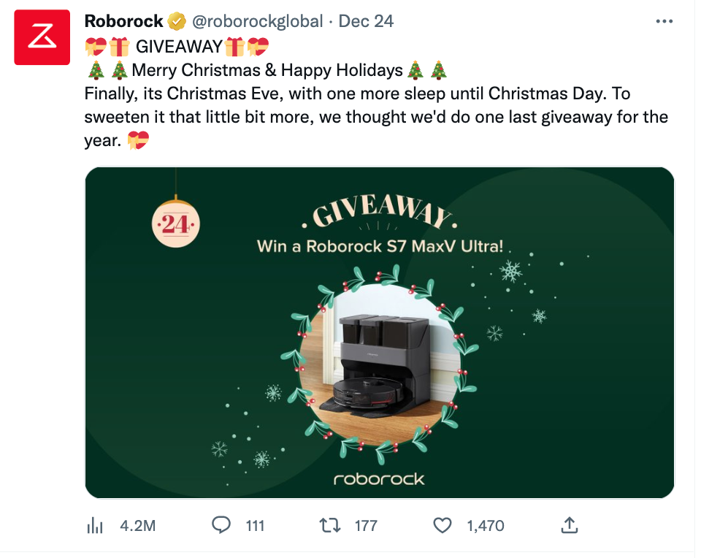Click the share upload icon
The width and height of the screenshot is (701, 558).
tap(569, 525)
